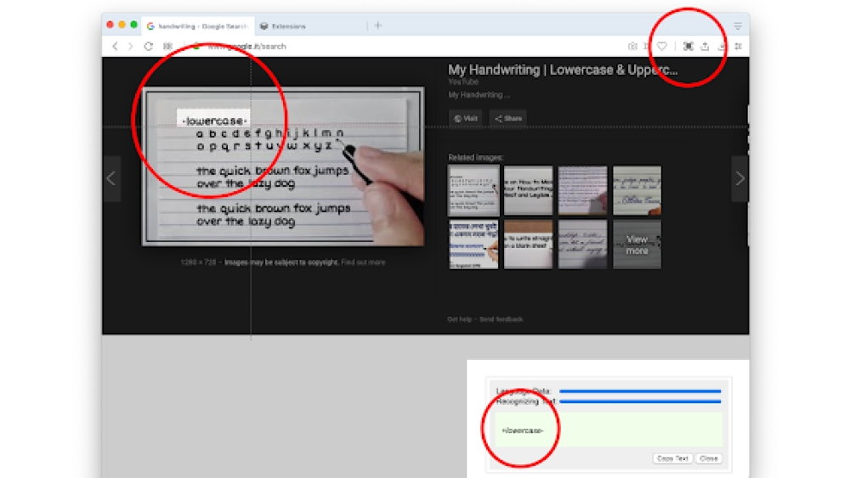The width and height of the screenshot is (850, 478).
Task: Show previous image with left chevron
Action: [111, 178]
